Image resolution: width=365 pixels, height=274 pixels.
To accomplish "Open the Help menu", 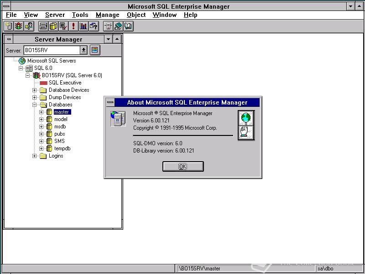I will (190, 15).
